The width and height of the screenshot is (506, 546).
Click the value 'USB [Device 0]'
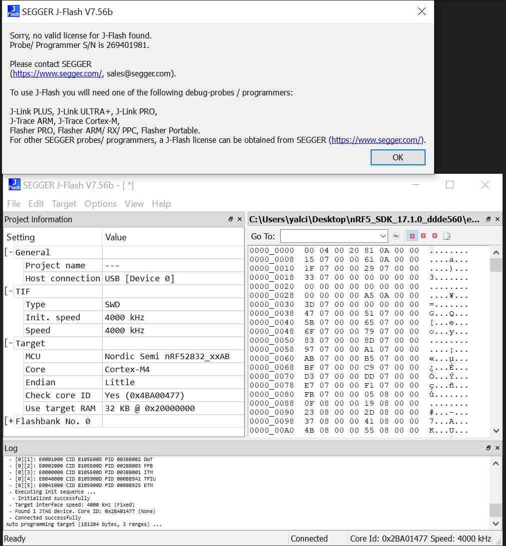[139, 278]
